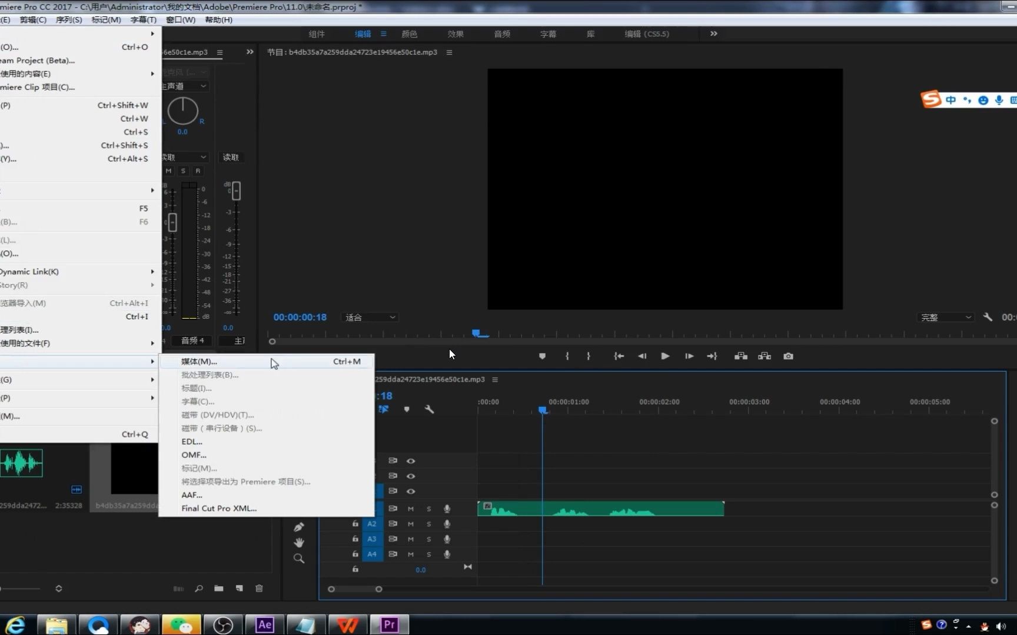This screenshot has height=635, width=1017.
Task: Select the Hand tool
Action: 299,543
